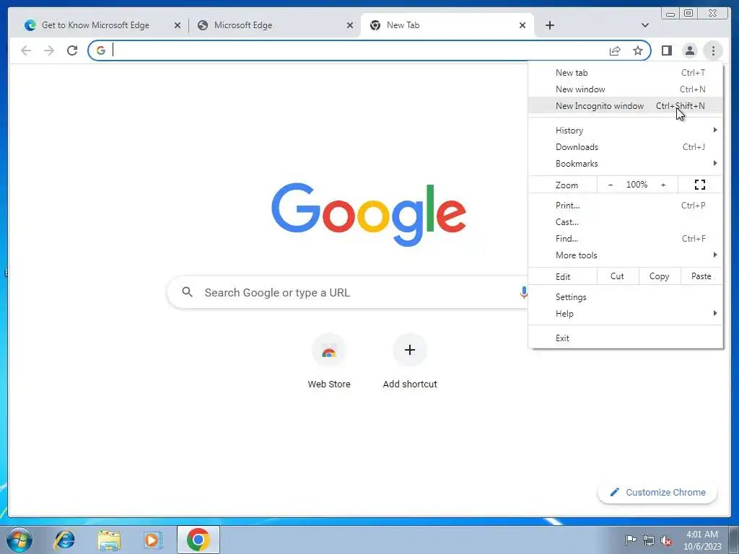Expand the More tools submenu

[626, 255]
